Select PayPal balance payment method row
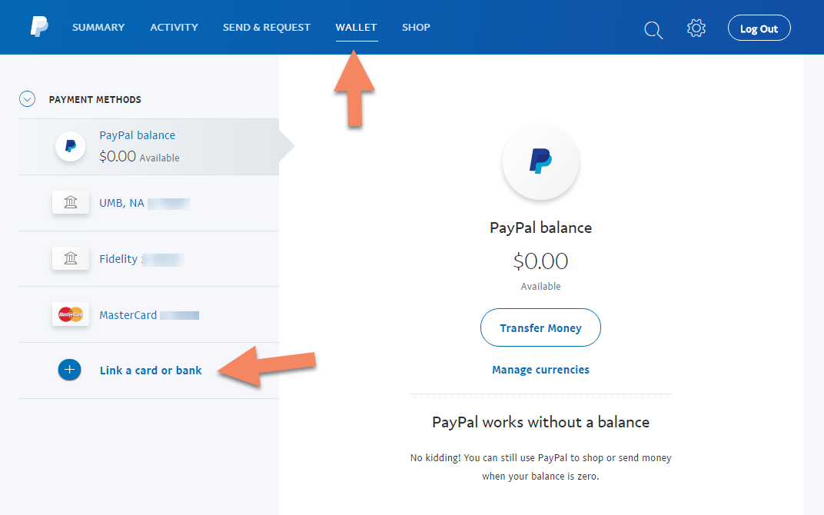The height and width of the screenshot is (515, 824). click(148, 147)
